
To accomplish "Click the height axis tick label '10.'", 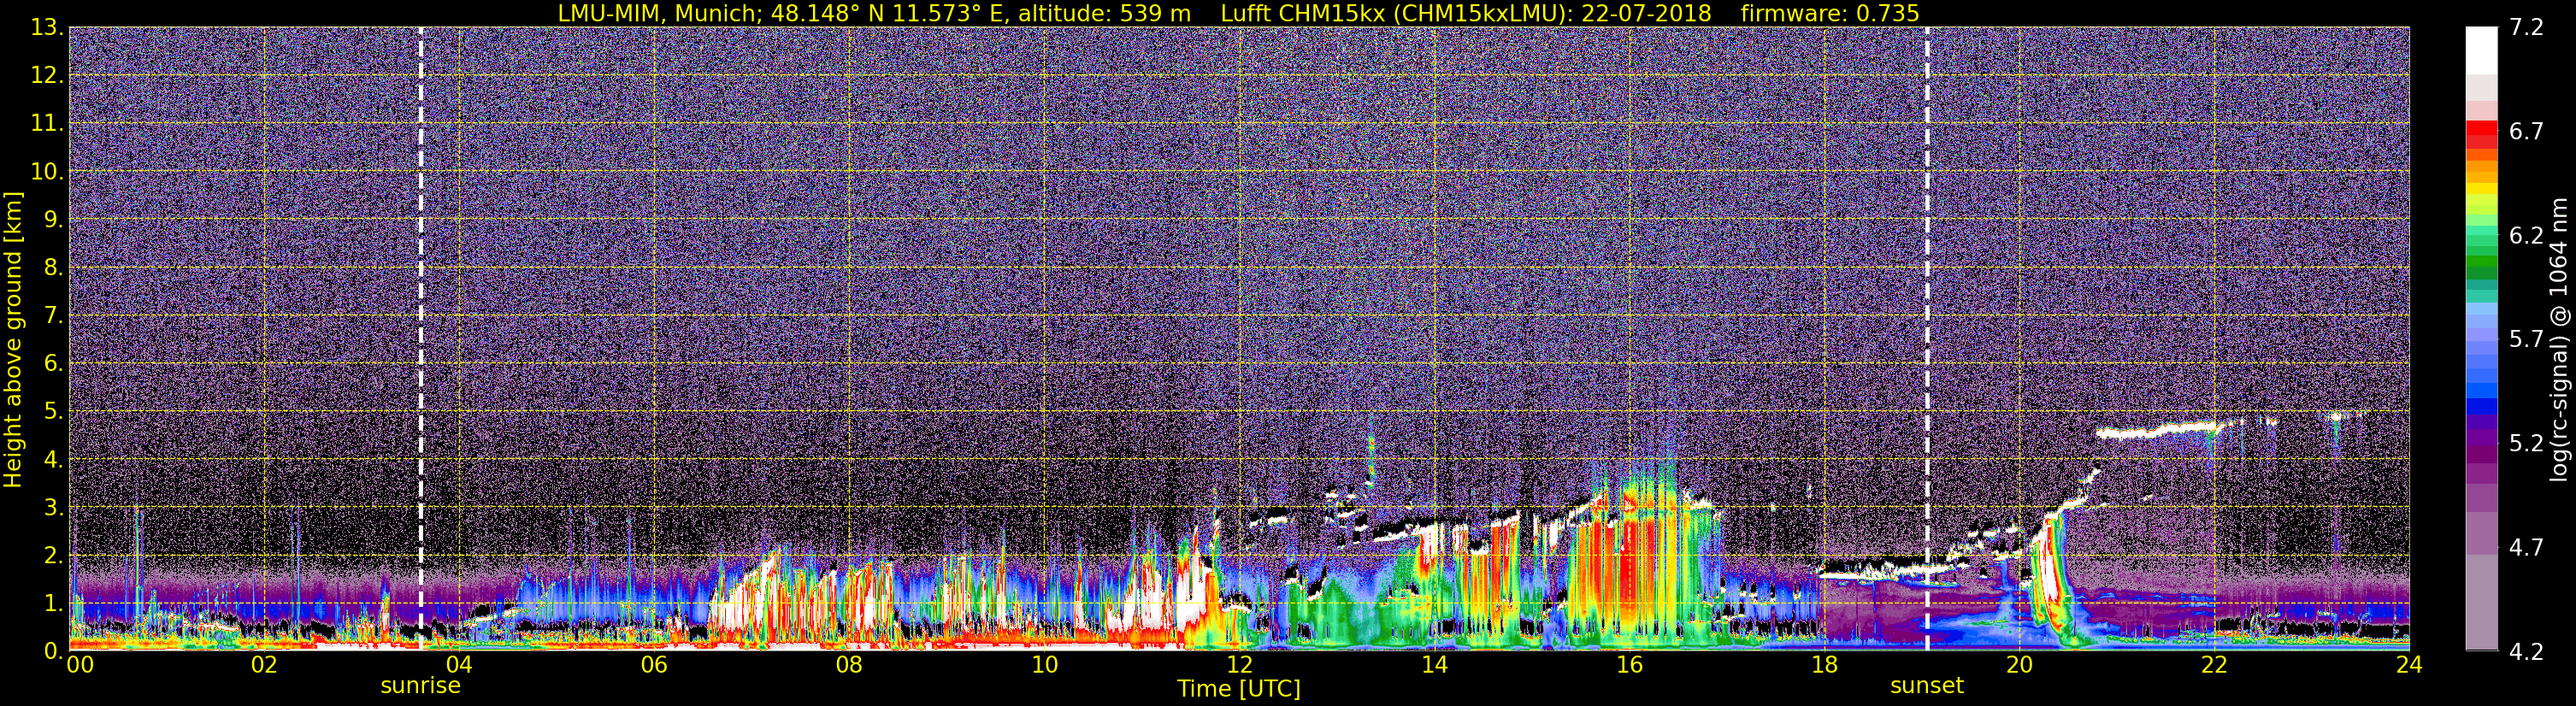I will (47, 172).
